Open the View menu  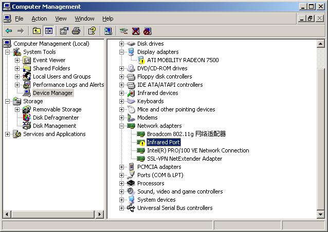61,18
